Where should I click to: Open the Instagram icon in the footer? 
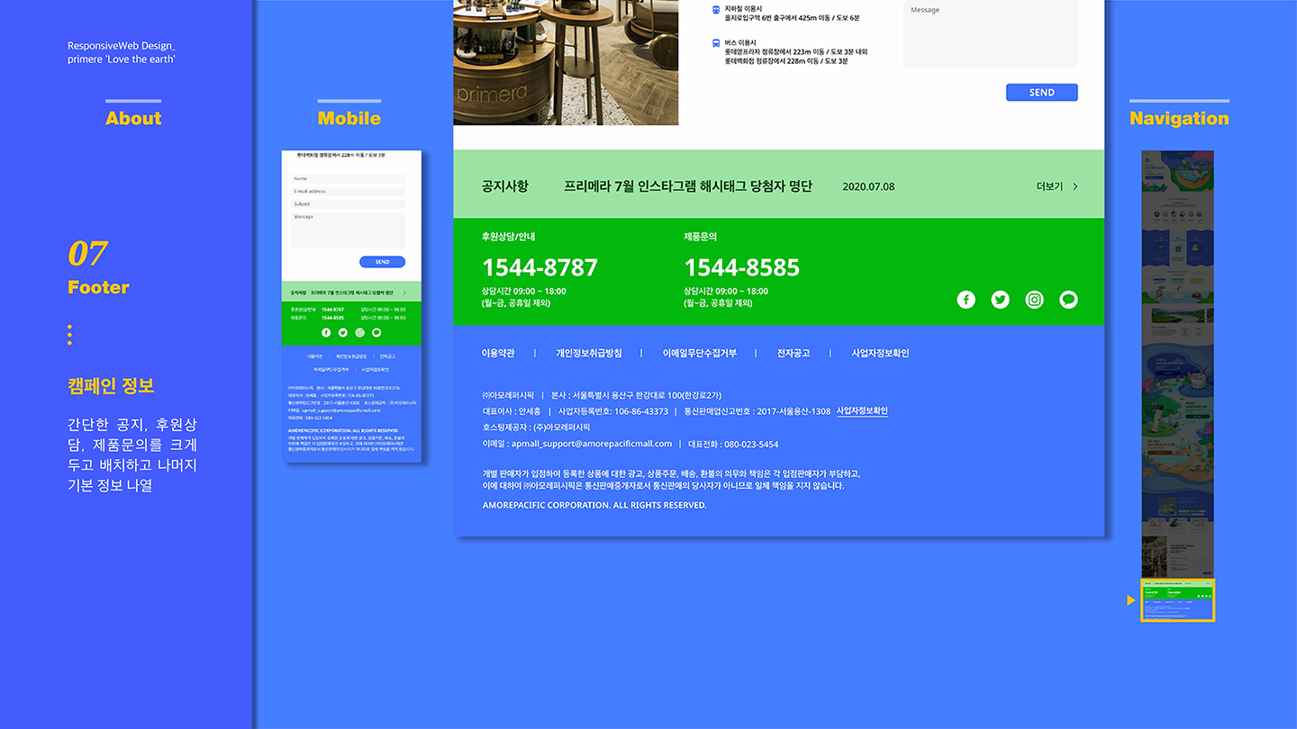(1034, 300)
